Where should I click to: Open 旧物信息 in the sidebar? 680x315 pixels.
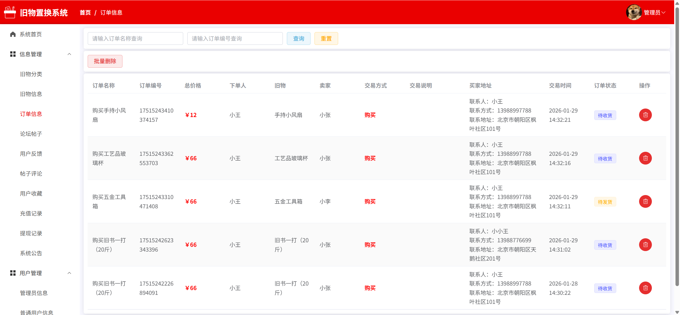coord(31,94)
